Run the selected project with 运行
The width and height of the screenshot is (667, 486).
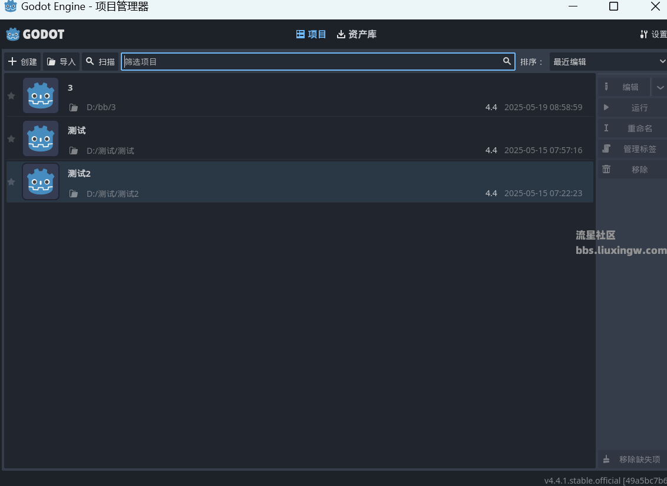(633, 108)
